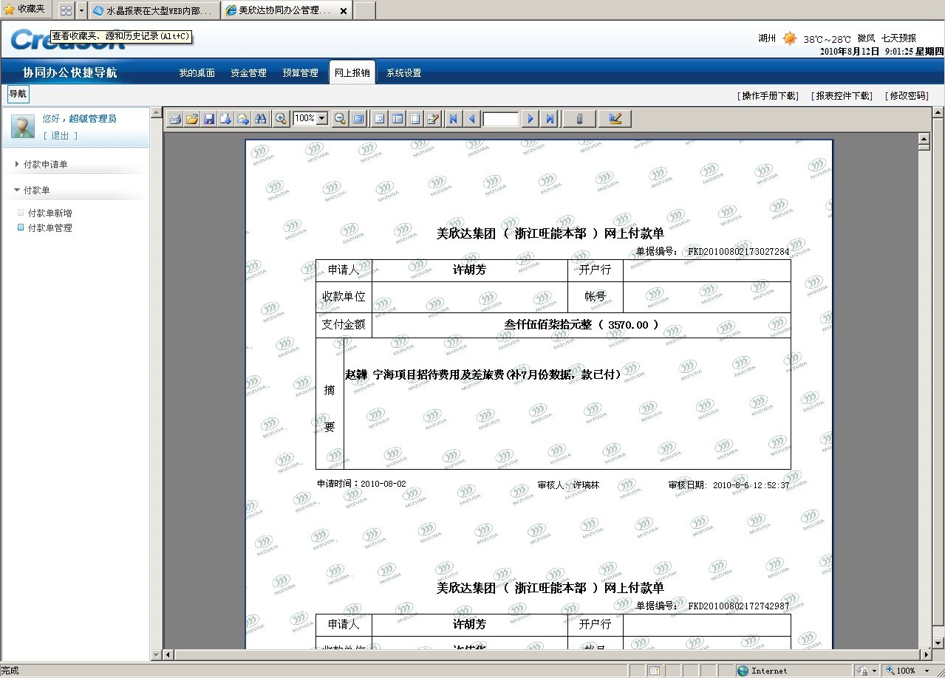The height and width of the screenshot is (678, 945).
Task: Click the horizontal scrollbar right arrow
Action: (x=925, y=655)
